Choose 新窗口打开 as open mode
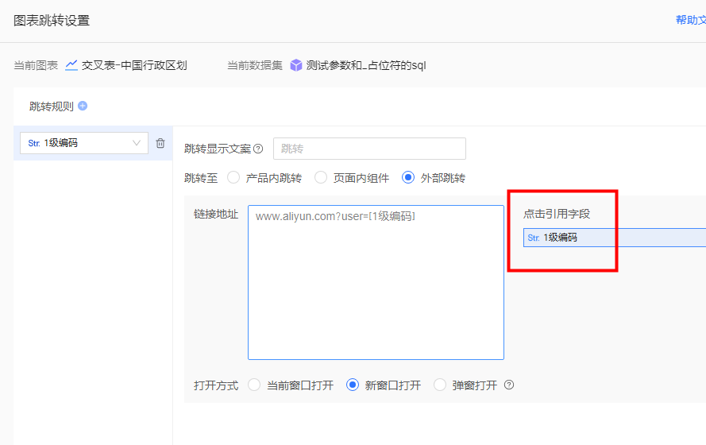The height and width of the screenshot is (445, 706). [353, 385]
